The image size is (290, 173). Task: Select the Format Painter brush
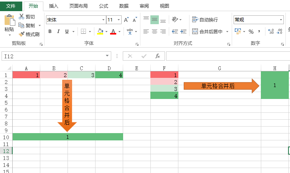(21, 34)
